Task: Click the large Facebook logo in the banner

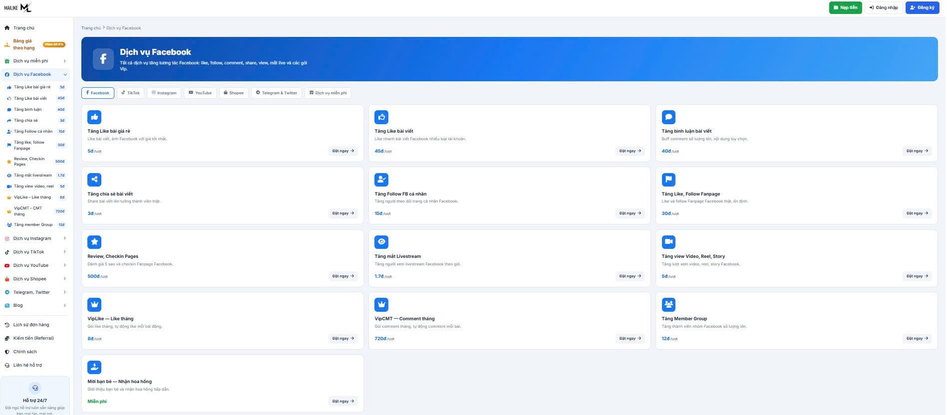Action: tap(103, 59)
